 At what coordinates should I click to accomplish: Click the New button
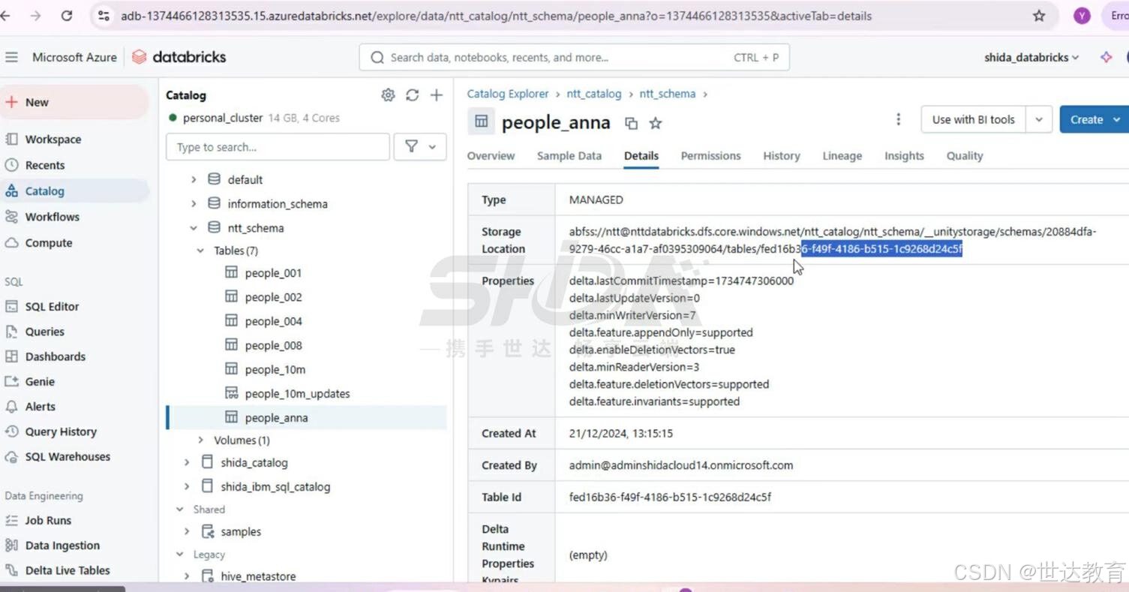tap(74, 102)
